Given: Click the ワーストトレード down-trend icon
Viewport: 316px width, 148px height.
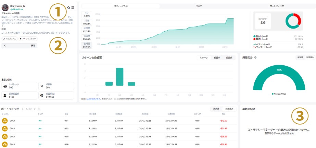Looking at the screenshot, I should click(254, 47).
